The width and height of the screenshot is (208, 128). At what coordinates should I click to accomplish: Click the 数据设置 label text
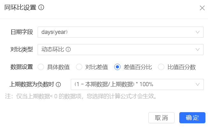[22, 67]
